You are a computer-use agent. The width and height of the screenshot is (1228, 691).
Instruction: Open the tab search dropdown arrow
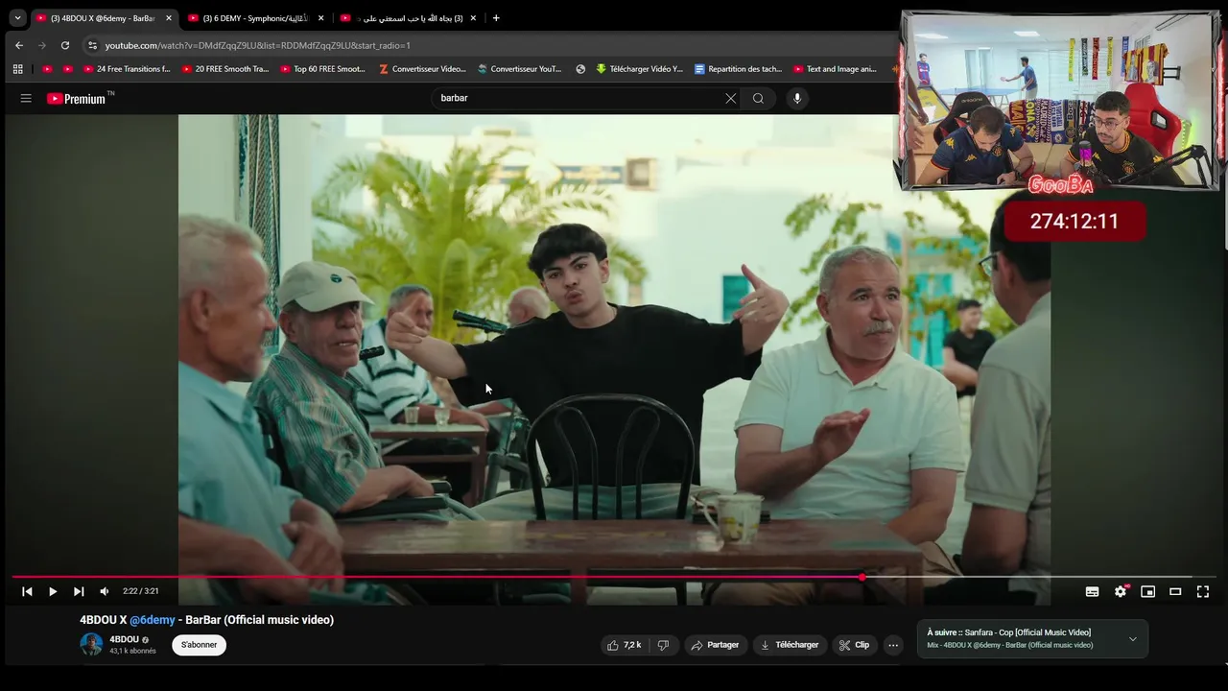pos(17,18)
